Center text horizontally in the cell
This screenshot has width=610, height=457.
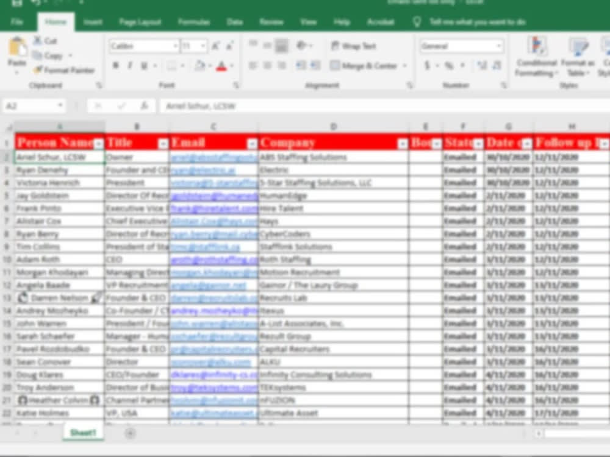[x=267, y=65]
